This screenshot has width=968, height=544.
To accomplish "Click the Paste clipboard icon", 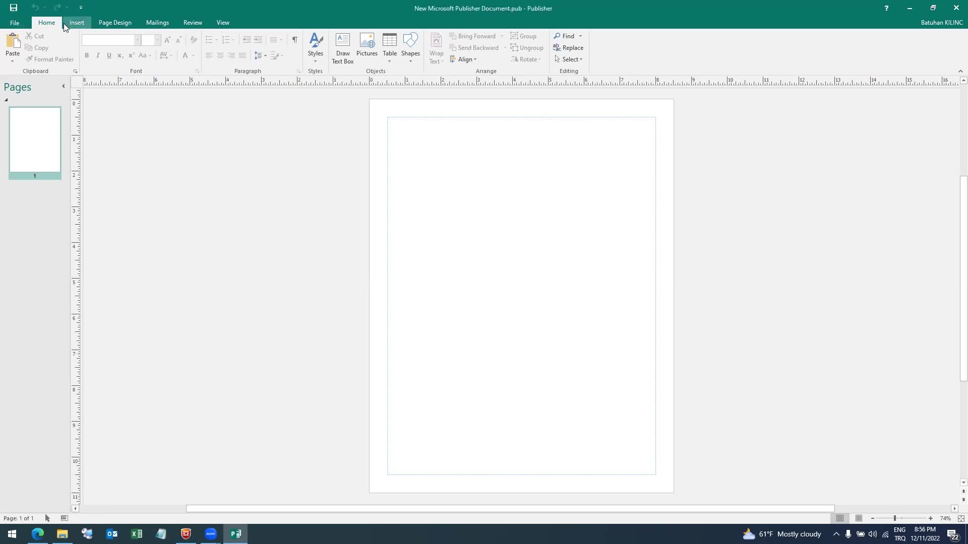I will tap(13, 41).
